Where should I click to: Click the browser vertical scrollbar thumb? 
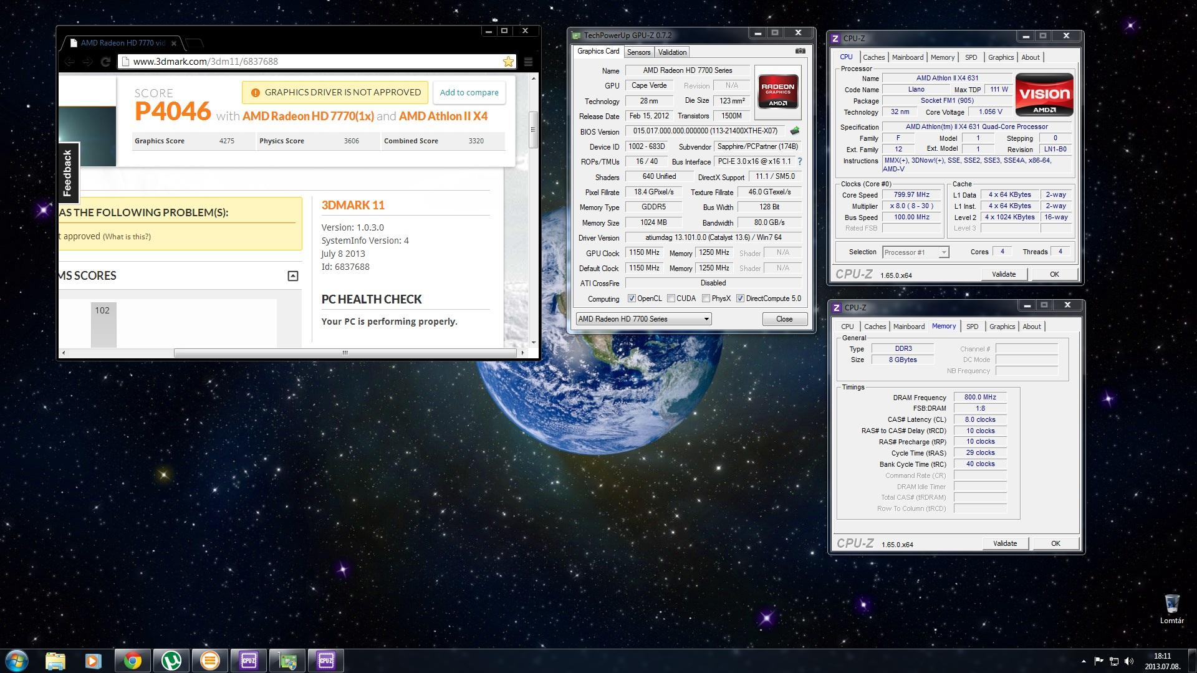point(533,130)
